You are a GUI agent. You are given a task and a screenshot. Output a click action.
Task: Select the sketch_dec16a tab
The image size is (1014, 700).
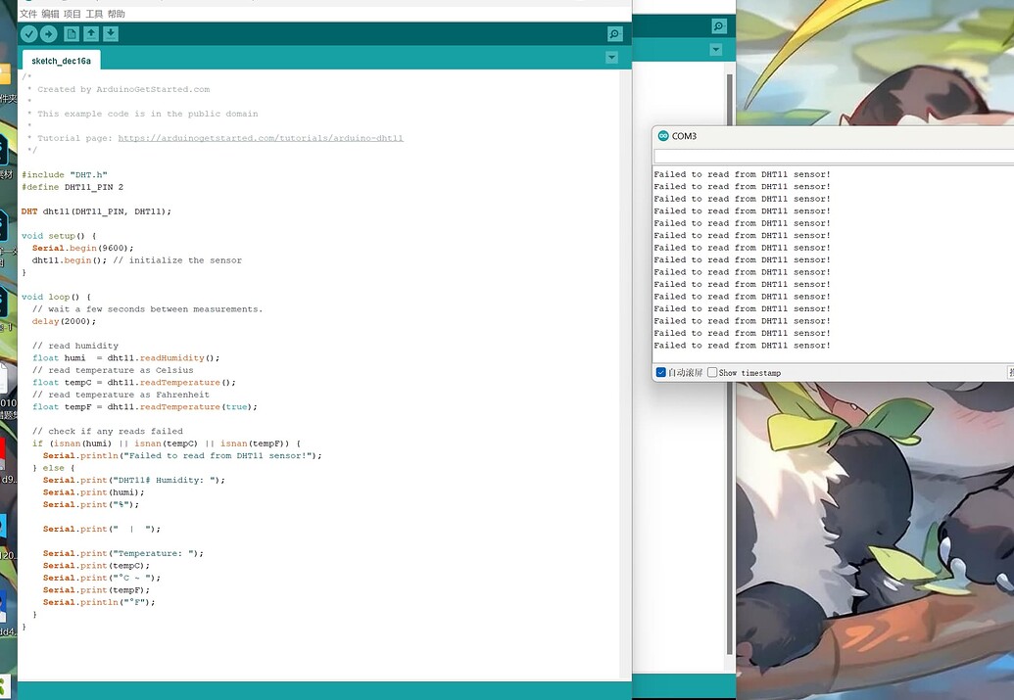tap(61, 61)
